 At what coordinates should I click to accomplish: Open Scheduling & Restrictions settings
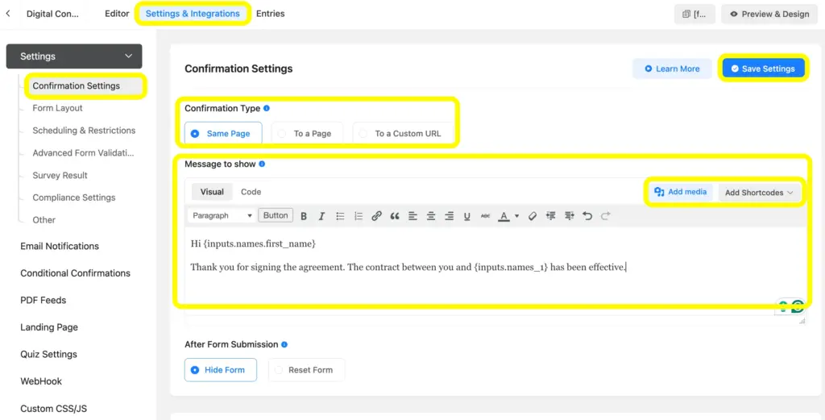pos(84,131)
